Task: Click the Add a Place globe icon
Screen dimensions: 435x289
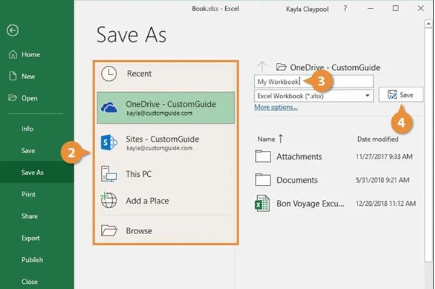Action: (109, 201)
